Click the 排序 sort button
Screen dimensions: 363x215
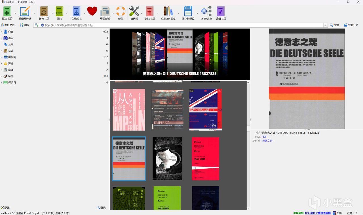24,25
